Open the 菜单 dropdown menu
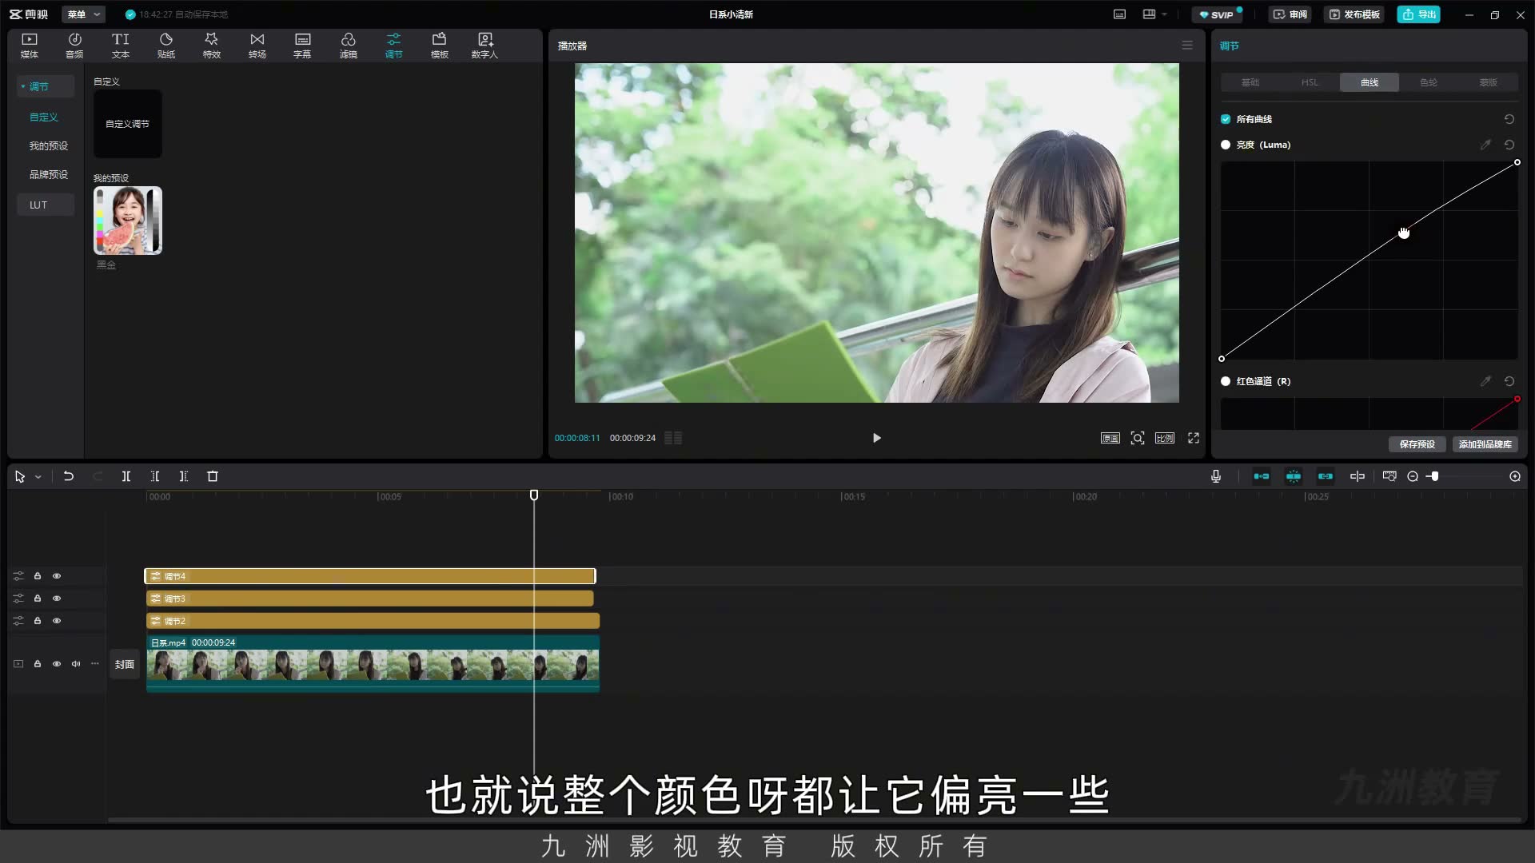Screen dimensions: 1535x863 83,14
